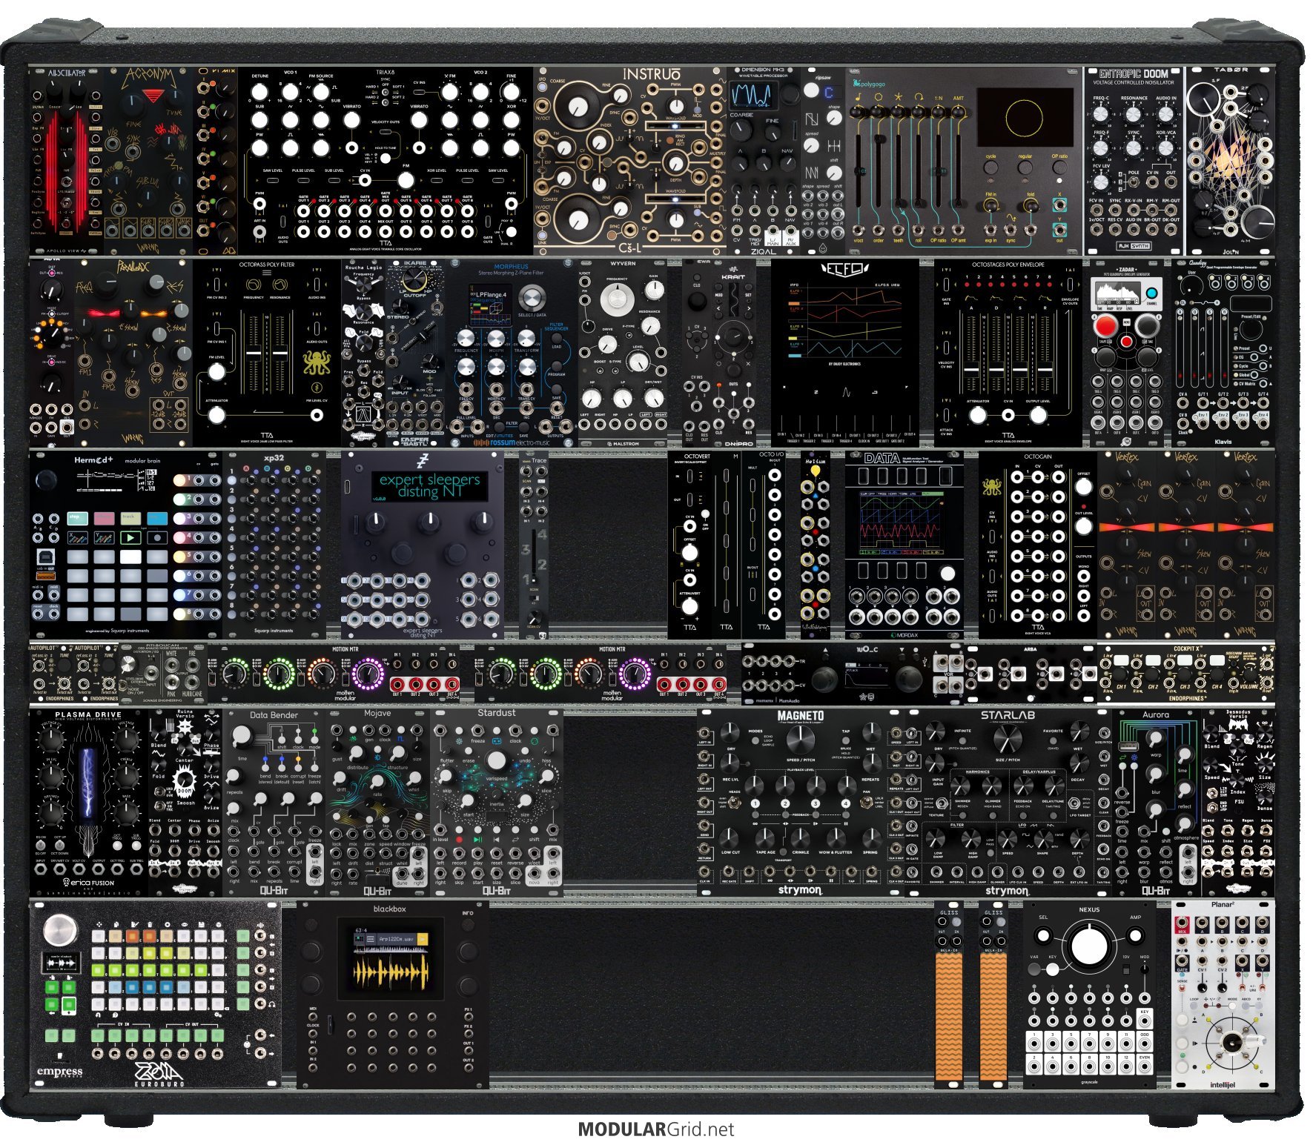Image resolution: width=1313 pixels, height=1145 pixels.
Task: Click the "Mojave" module title
Action: (x=377, y=713)
